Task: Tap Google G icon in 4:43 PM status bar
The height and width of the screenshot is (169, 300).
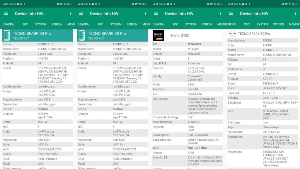Action: point(15,4)
